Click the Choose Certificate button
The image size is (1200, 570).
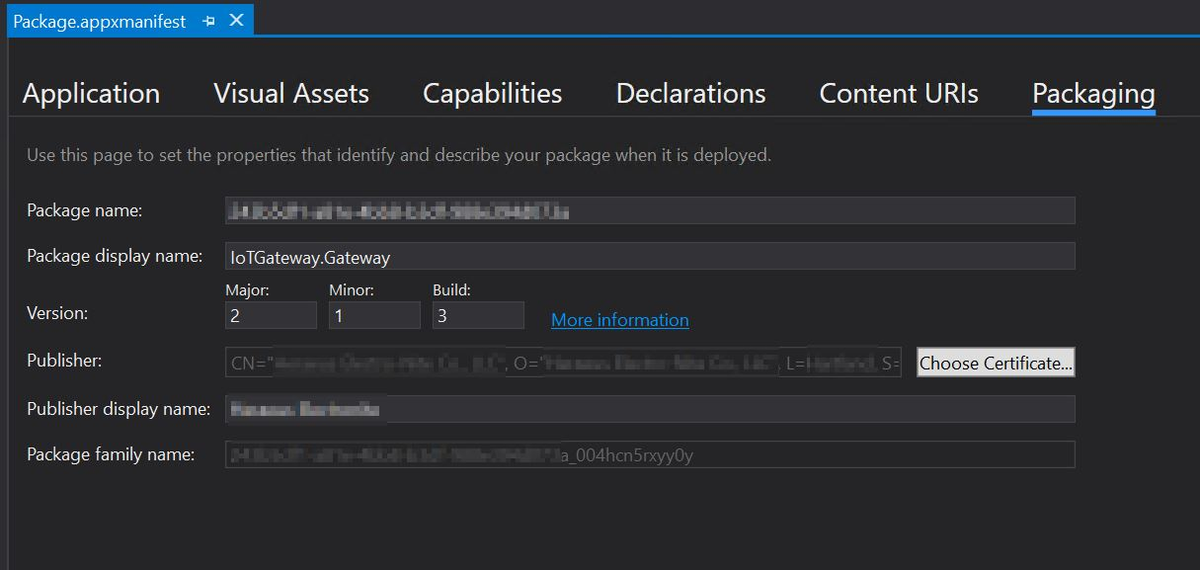coord(996,363)
